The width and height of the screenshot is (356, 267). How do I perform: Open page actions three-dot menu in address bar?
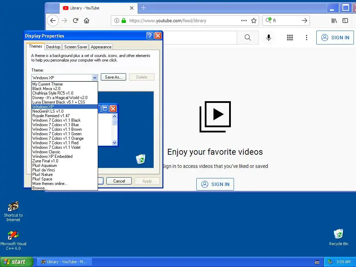[244, 21]
